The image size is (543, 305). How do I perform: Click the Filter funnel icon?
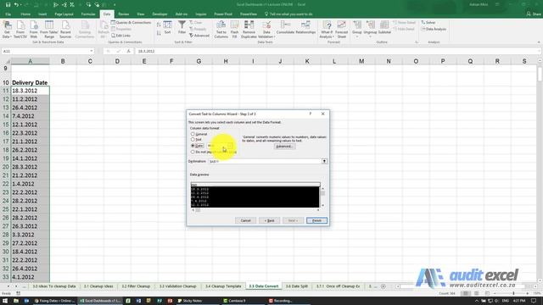point(182,27)
